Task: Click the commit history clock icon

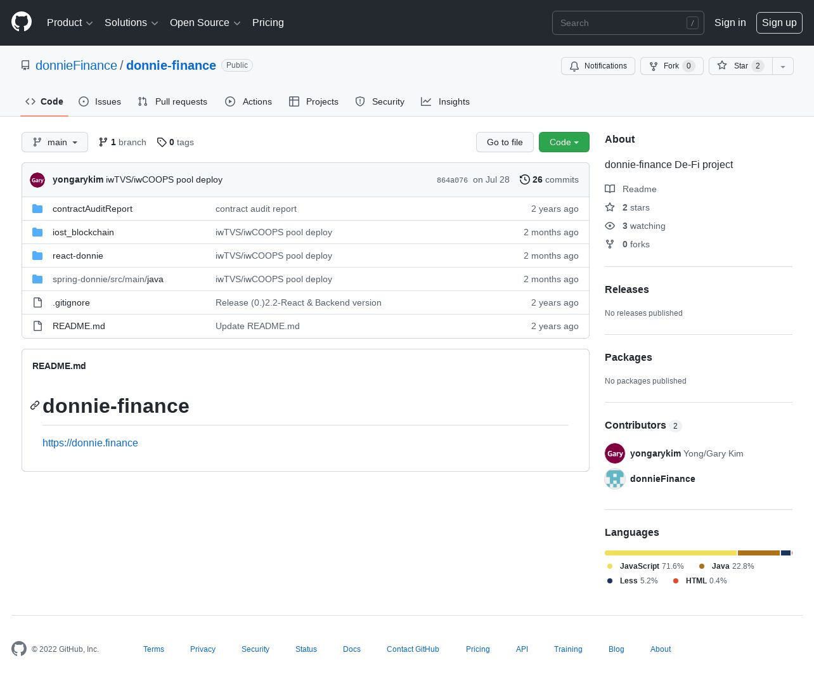Action: click(x=525, y=179)
